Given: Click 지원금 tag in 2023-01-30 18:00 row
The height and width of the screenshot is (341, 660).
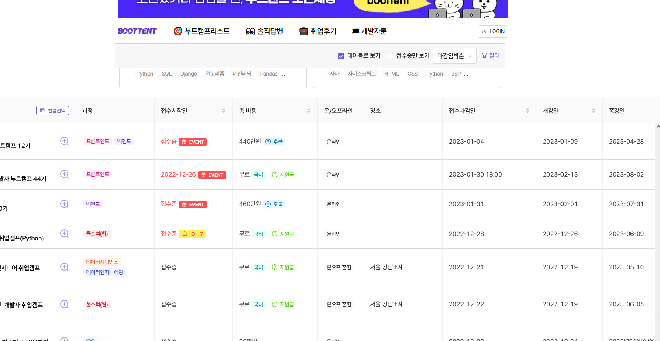Looking at the screenshot, I should 283,175.
